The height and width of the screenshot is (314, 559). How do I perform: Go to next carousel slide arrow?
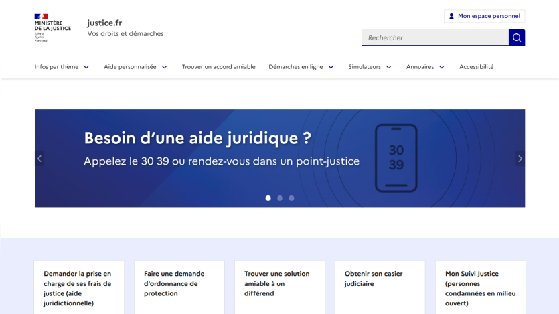[520, 159]
